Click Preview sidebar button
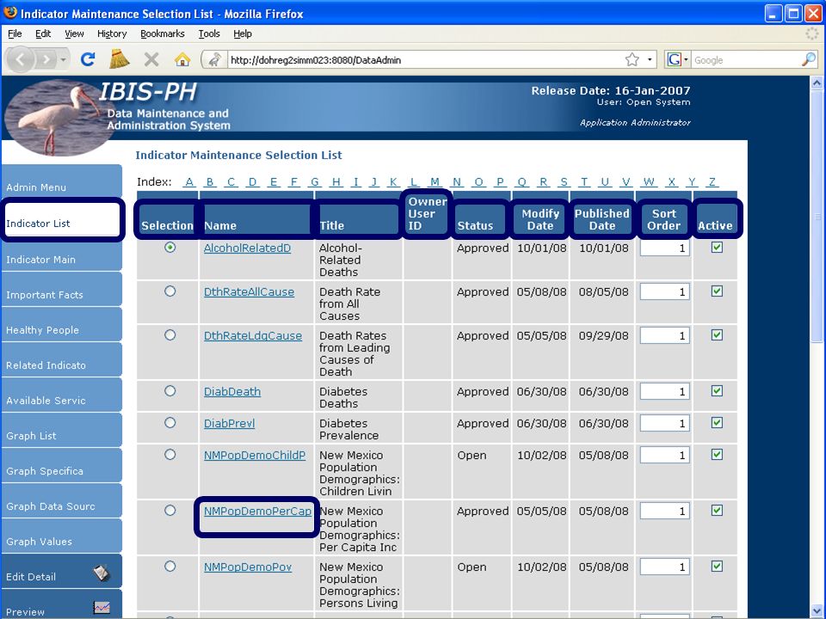This screenshot has height=619, width=826. [61, 604]
